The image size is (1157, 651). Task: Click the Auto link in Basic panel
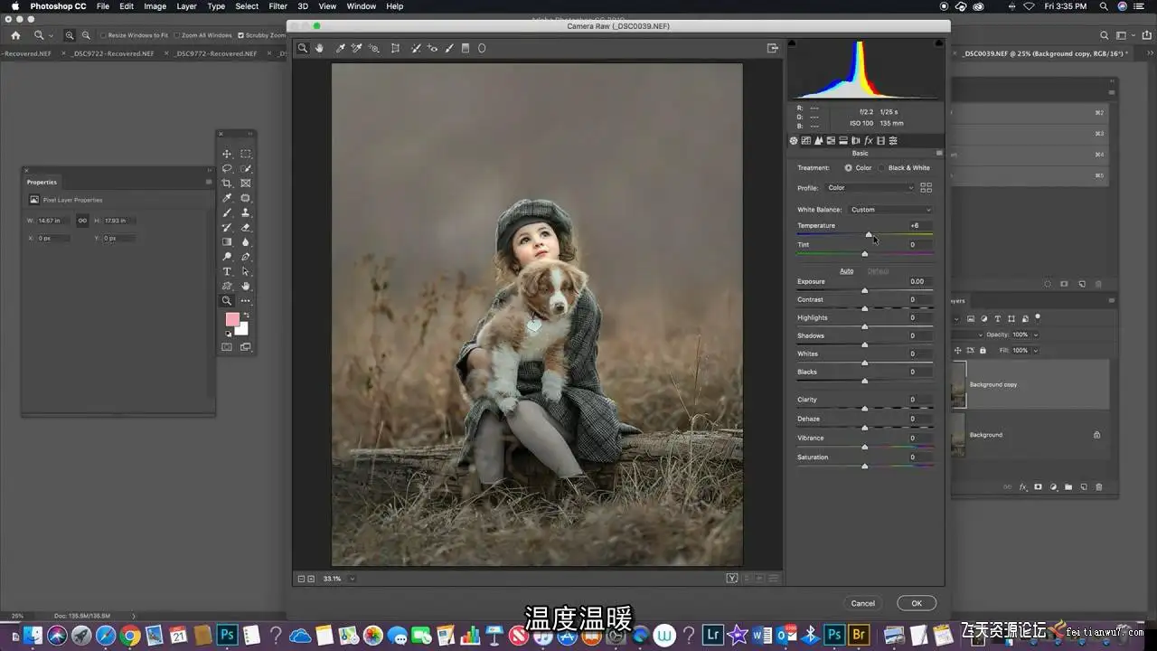coord(846,271)
